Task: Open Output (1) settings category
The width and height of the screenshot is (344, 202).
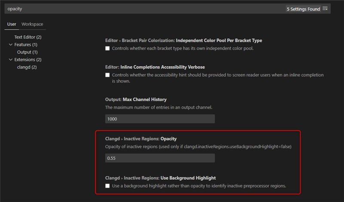Action: click(27, 52)
